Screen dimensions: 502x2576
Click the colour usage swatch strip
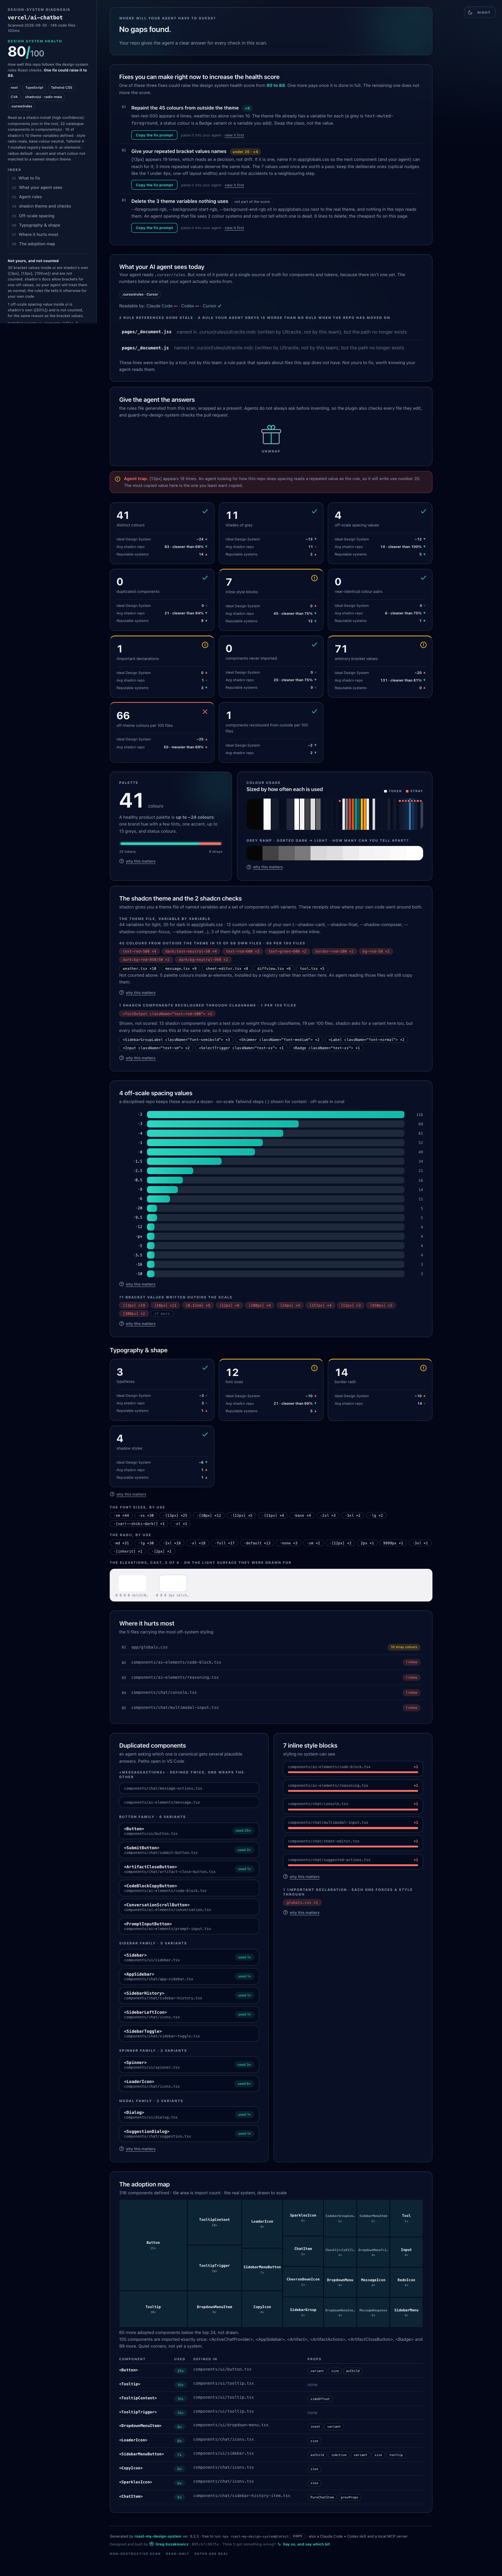334,814
